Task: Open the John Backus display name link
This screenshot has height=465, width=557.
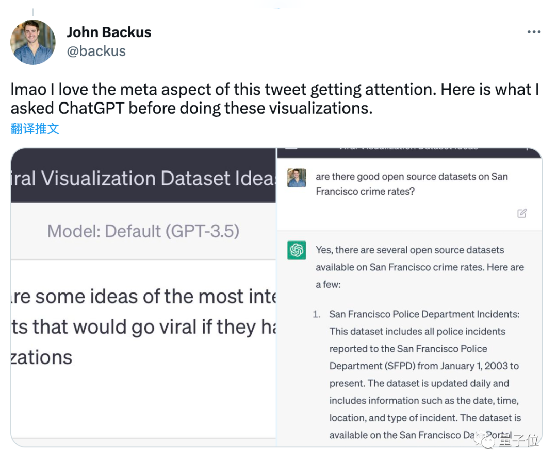Action: 109,32
